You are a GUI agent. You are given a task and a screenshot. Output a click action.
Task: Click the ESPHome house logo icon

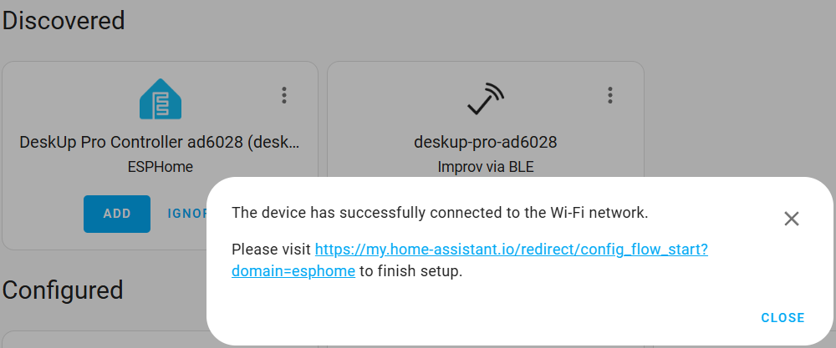[161, 99]
